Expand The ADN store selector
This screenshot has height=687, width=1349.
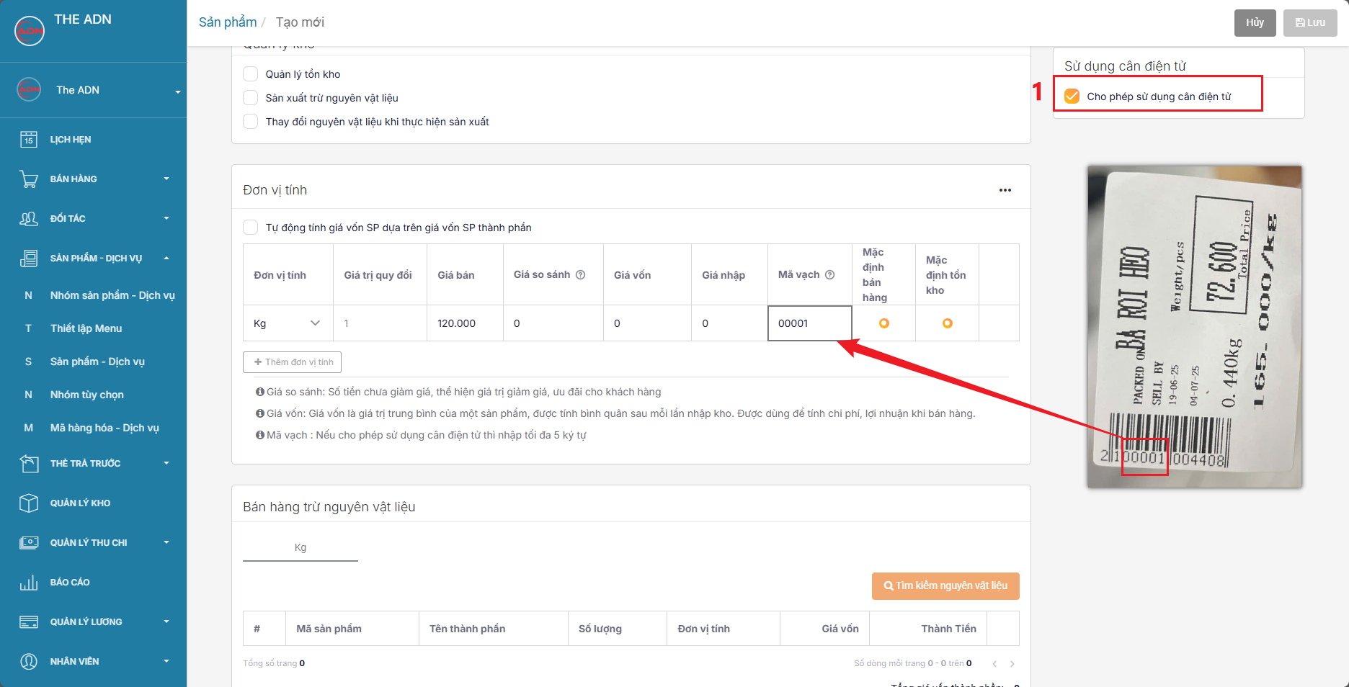[177, 91]
